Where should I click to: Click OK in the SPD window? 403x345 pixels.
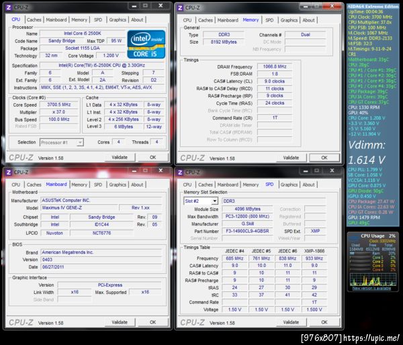click(x=324, y=322)
